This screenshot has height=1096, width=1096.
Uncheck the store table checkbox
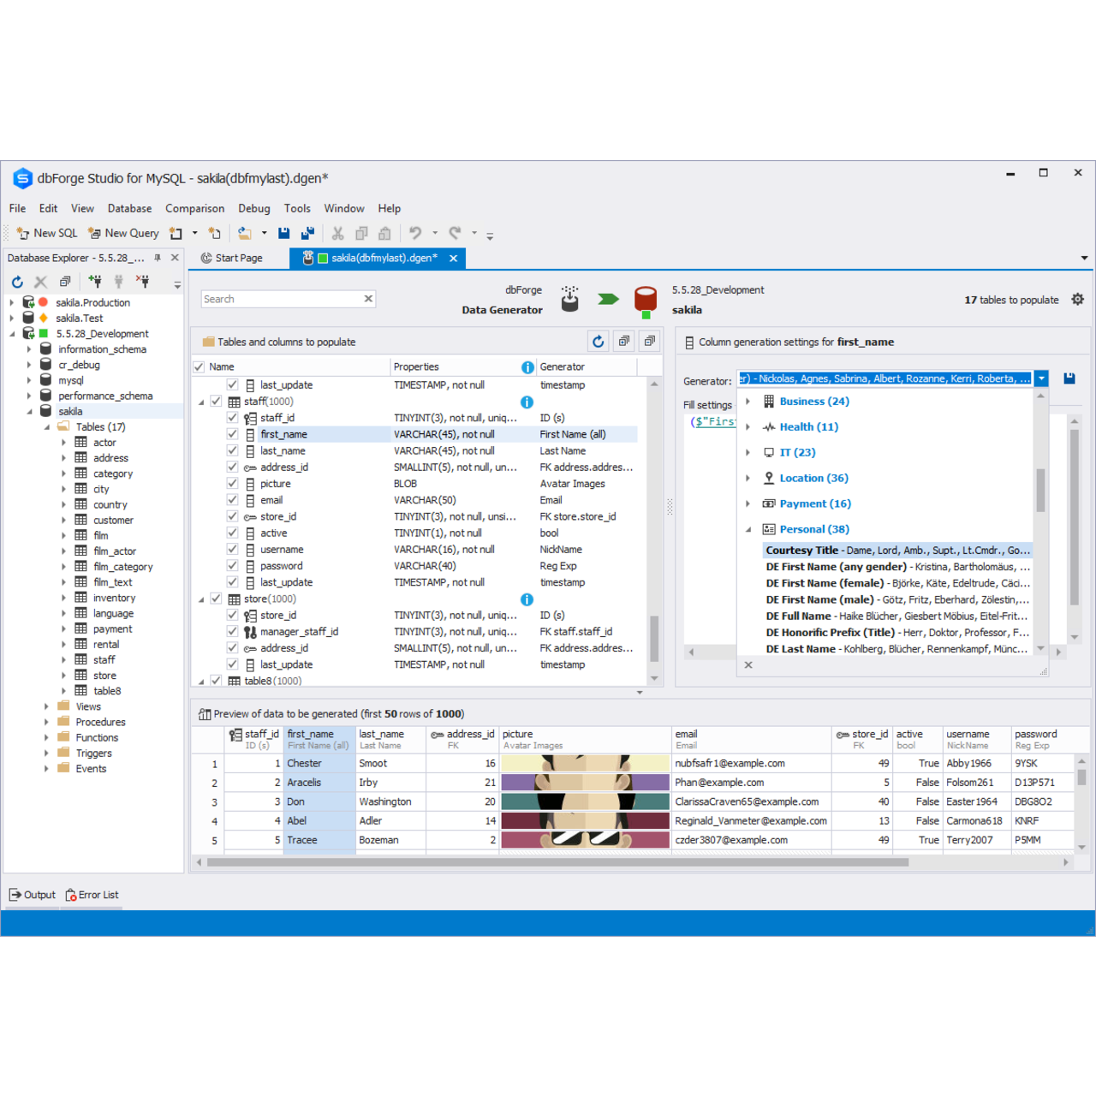pyautogui.click(x=217, y=599)
